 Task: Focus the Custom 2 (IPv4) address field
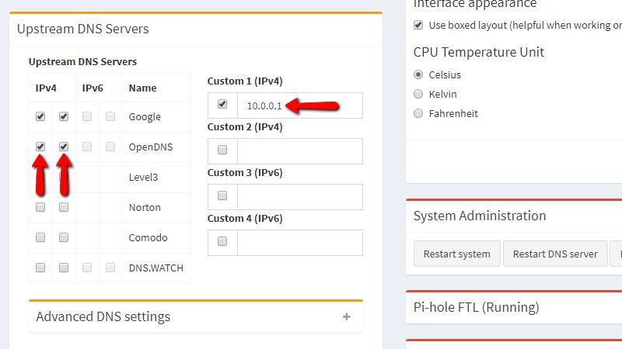300,151
